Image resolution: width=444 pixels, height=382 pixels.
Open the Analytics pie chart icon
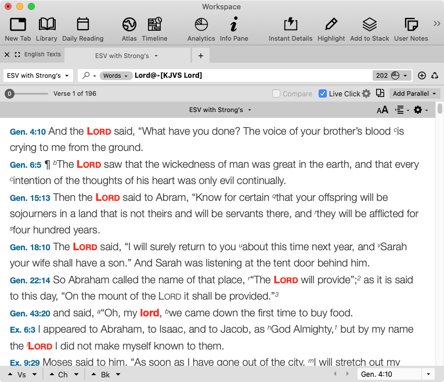coord(201,24)
